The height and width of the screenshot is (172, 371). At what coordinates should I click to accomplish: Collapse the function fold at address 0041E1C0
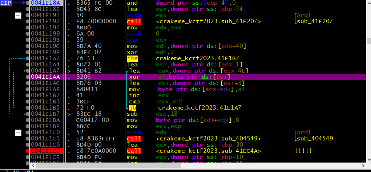point(18,132)
